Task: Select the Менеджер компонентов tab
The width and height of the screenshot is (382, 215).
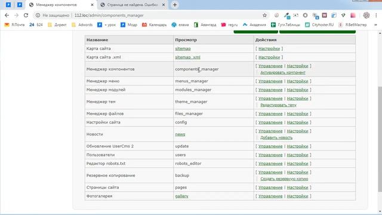Action: (61, 5)
